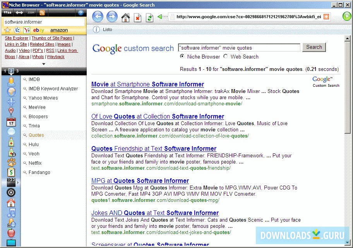
Task: Switch to page tab 1
Action: [5, 71]
